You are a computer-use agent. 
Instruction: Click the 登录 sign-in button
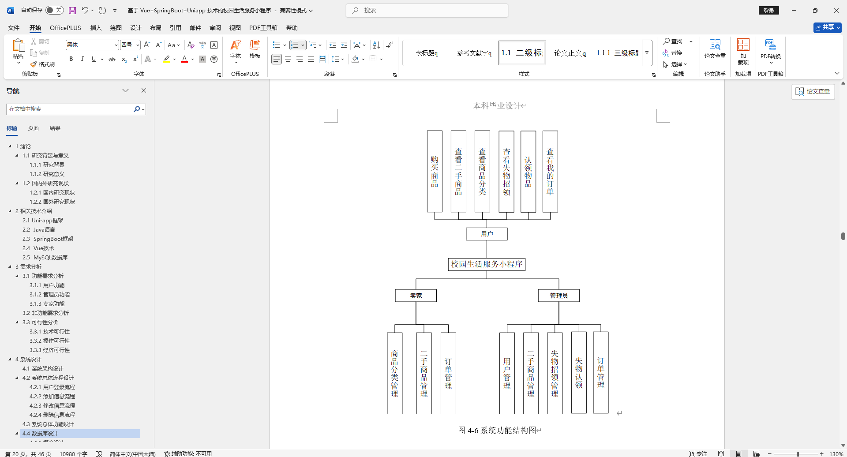tap(768, 10)
